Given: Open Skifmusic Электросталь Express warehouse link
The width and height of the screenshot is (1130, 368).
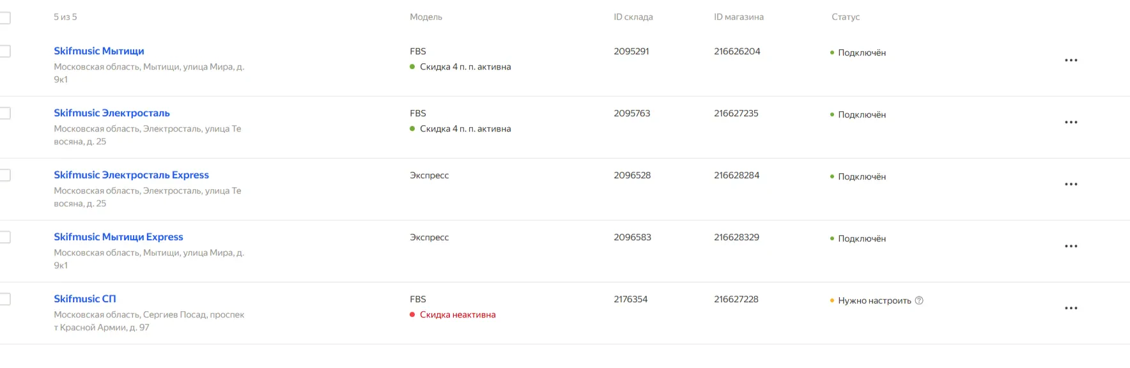Looking at the screenshot, I should click(x=131, y=175).
